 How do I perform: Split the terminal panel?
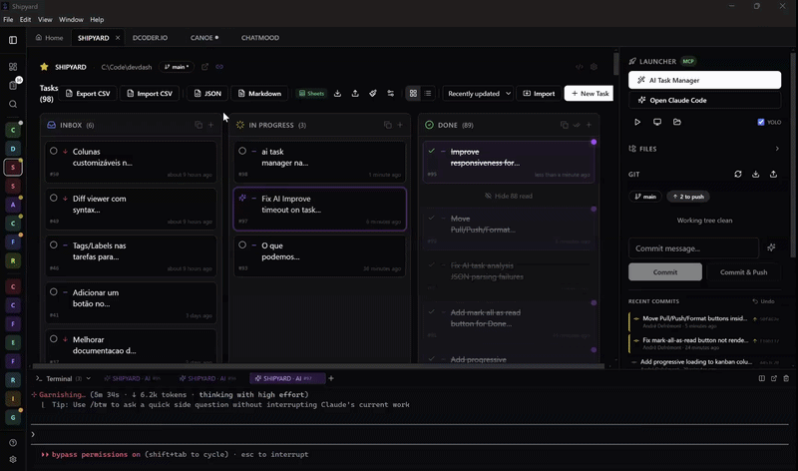(x=762, y=378)
